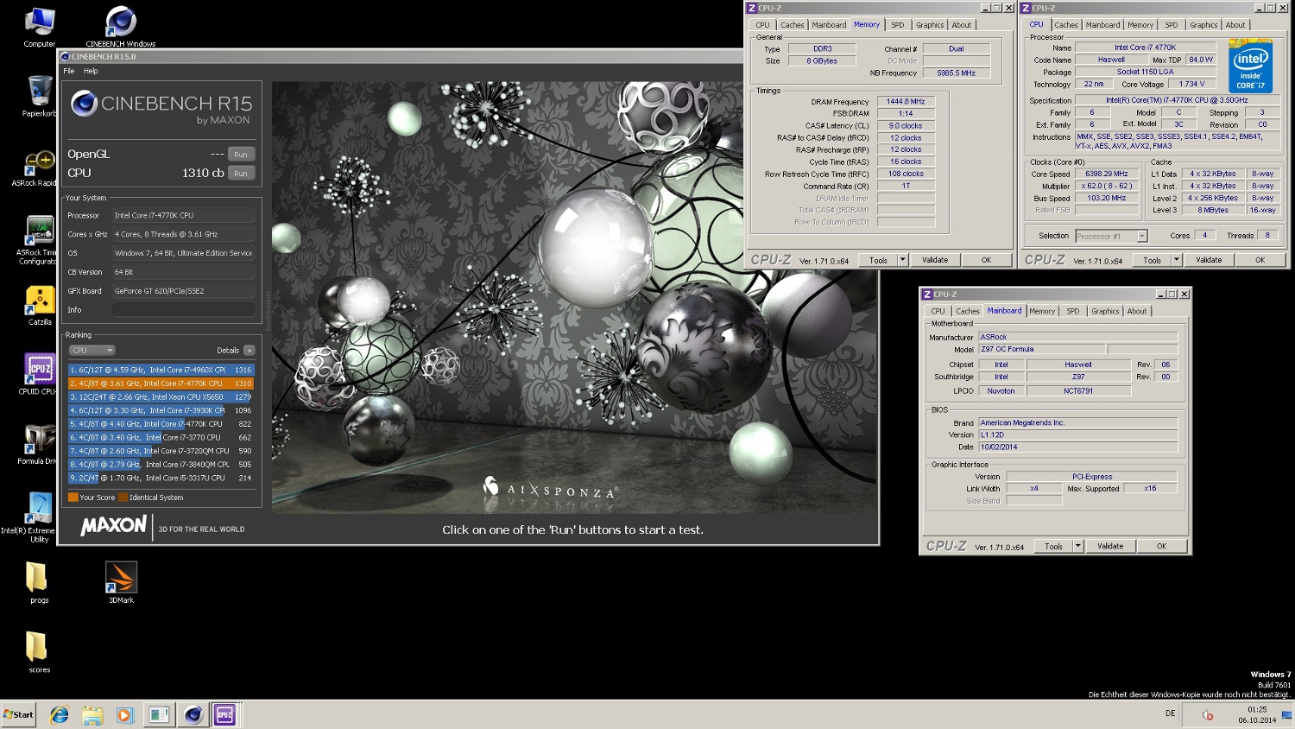Click the Intel Core i7 badge in CPU-Z
This screenshot has width=1295, height=729.
coord(1250,67)
